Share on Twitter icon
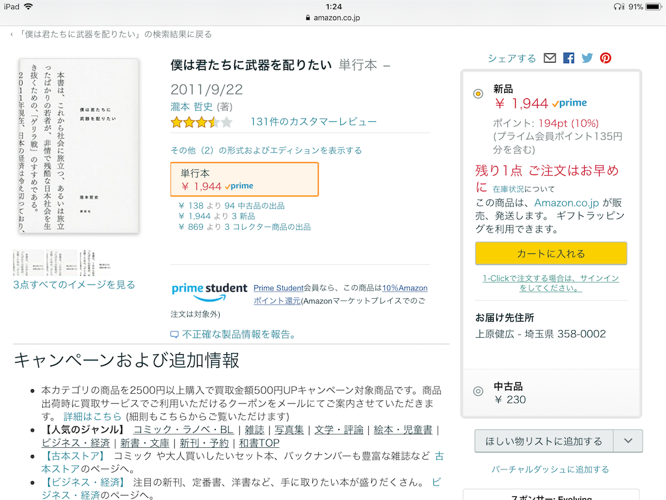This screenshot has height=500, width=666. pos(587,58)
